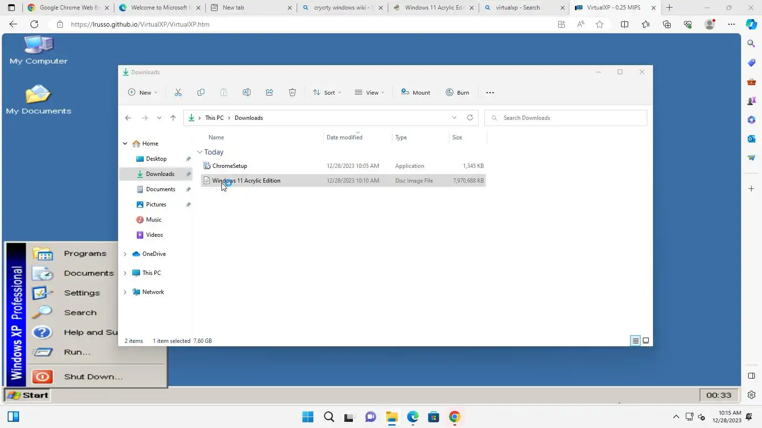Expand the address bar history dropdown
This screenshot has width=762, height=428.
click(454, 118)
